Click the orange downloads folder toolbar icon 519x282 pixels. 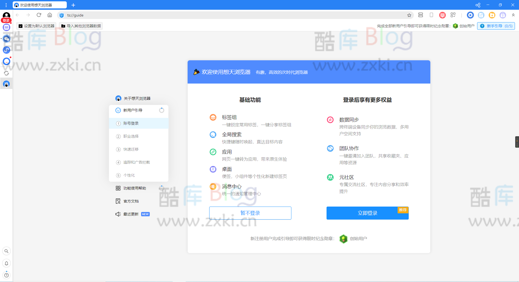492,15
